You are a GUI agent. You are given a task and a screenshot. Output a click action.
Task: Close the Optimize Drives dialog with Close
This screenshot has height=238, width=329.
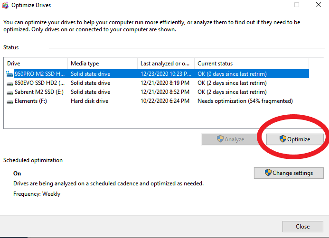pos(302,227)
